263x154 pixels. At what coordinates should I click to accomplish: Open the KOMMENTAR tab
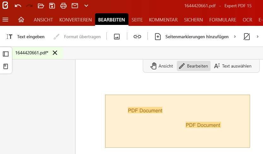coord(163,20)
